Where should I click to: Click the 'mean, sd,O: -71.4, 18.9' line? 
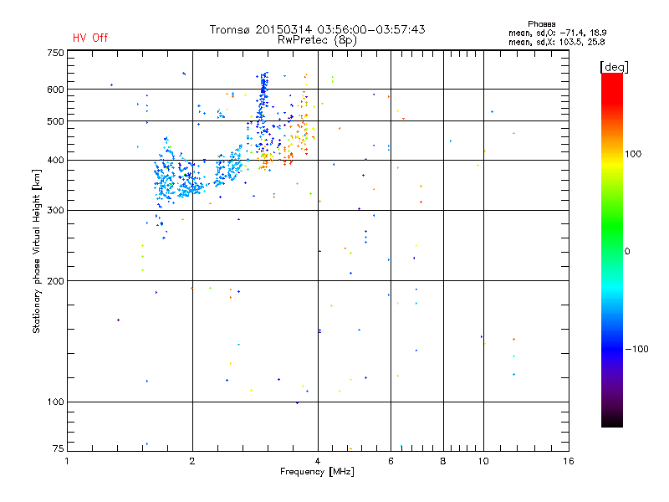557,33
